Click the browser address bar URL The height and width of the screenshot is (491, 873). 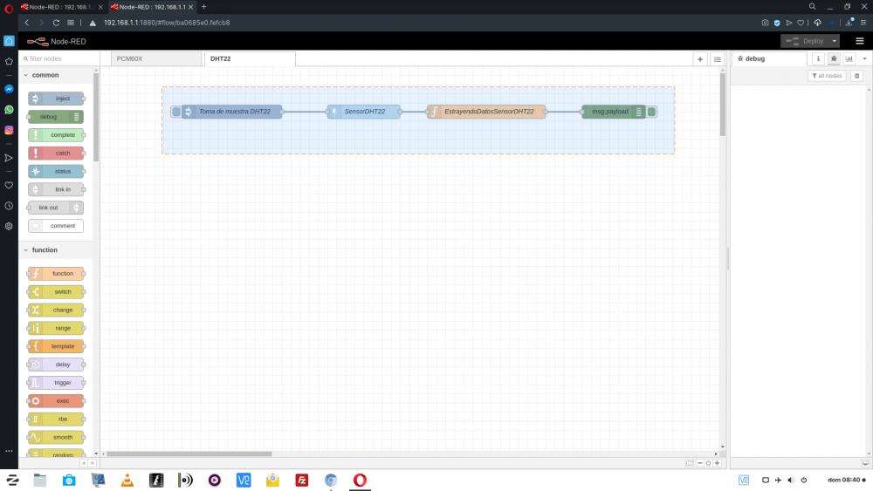(167, 23)
